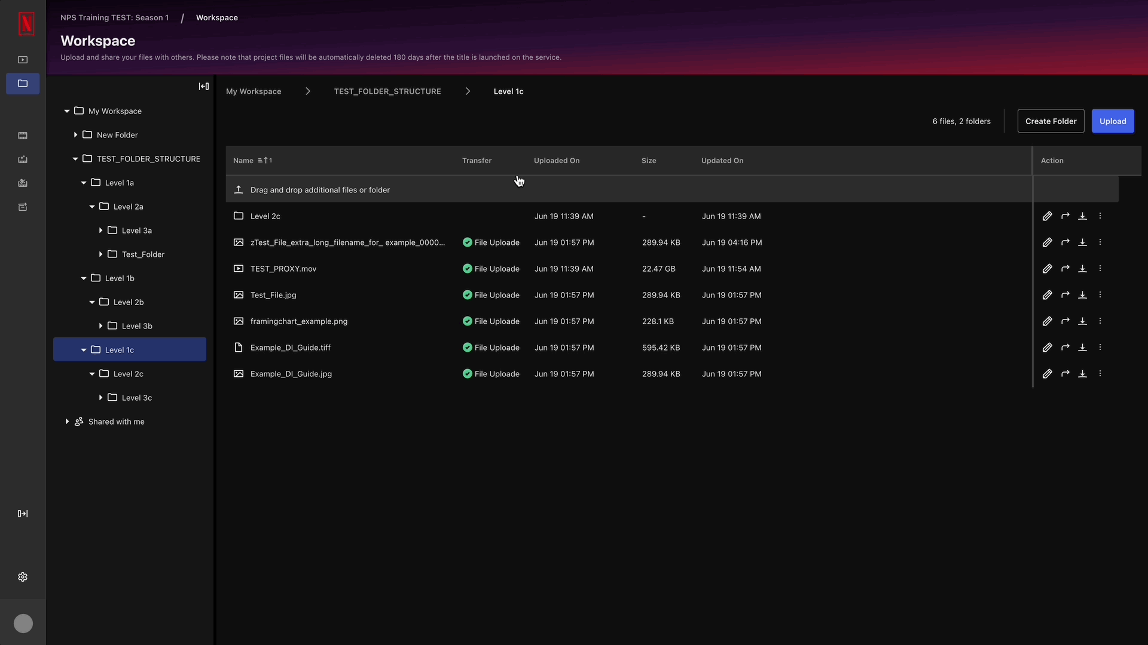The height and width of the screenshot is (645, 1148).
Task: Select Level 1b in the folder tree
Action: (x=119, y=277)
